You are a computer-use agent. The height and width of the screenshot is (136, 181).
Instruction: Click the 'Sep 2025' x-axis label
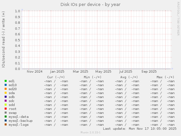[149, 72]
